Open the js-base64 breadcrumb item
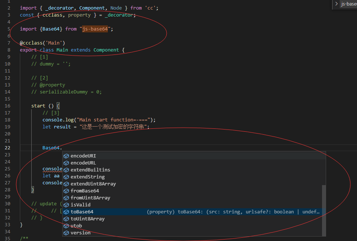357x241 pixels. [x=349, y=4]
